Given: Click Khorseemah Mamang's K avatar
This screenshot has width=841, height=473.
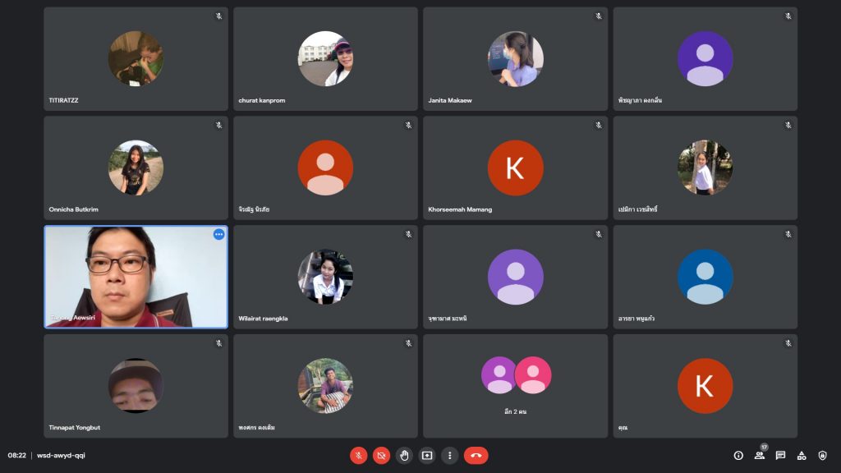Looking at the screenshot, I should coord(515,168).
